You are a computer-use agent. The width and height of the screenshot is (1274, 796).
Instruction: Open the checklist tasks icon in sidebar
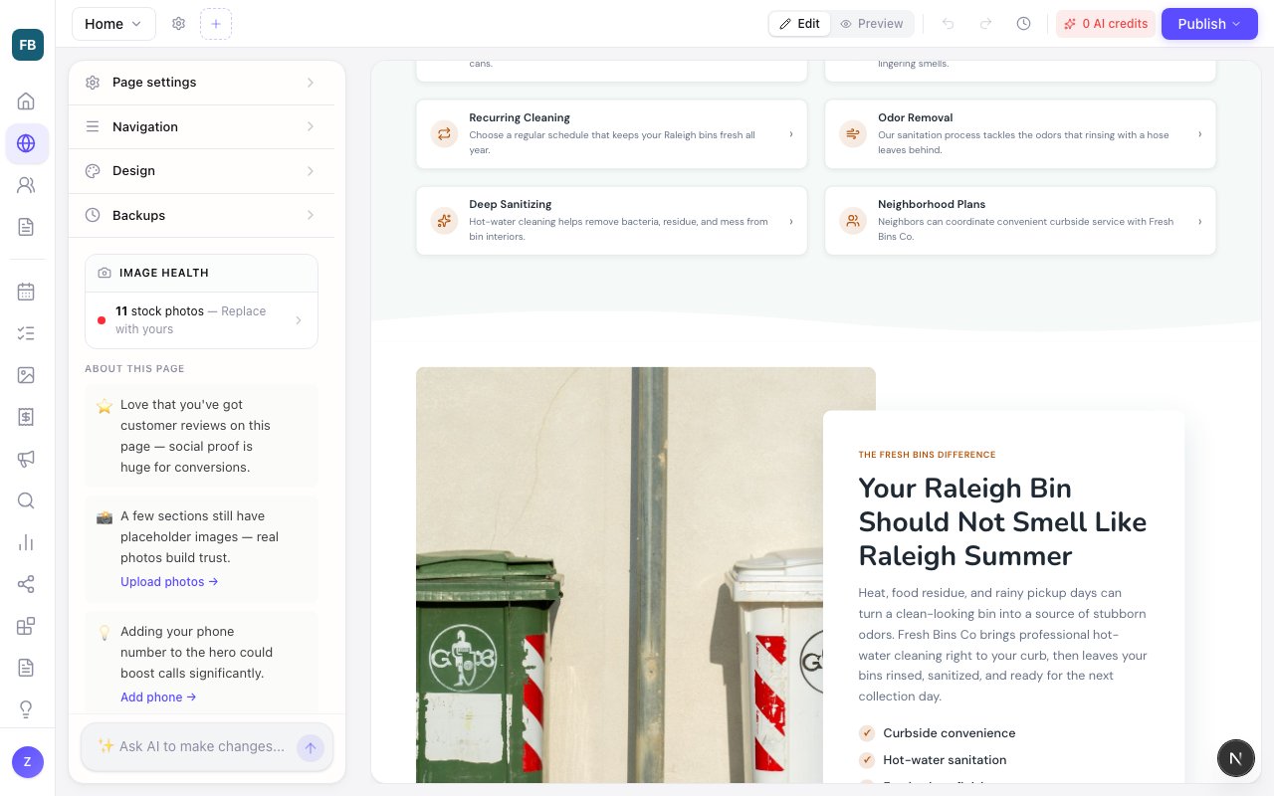[x=27, y=333]
